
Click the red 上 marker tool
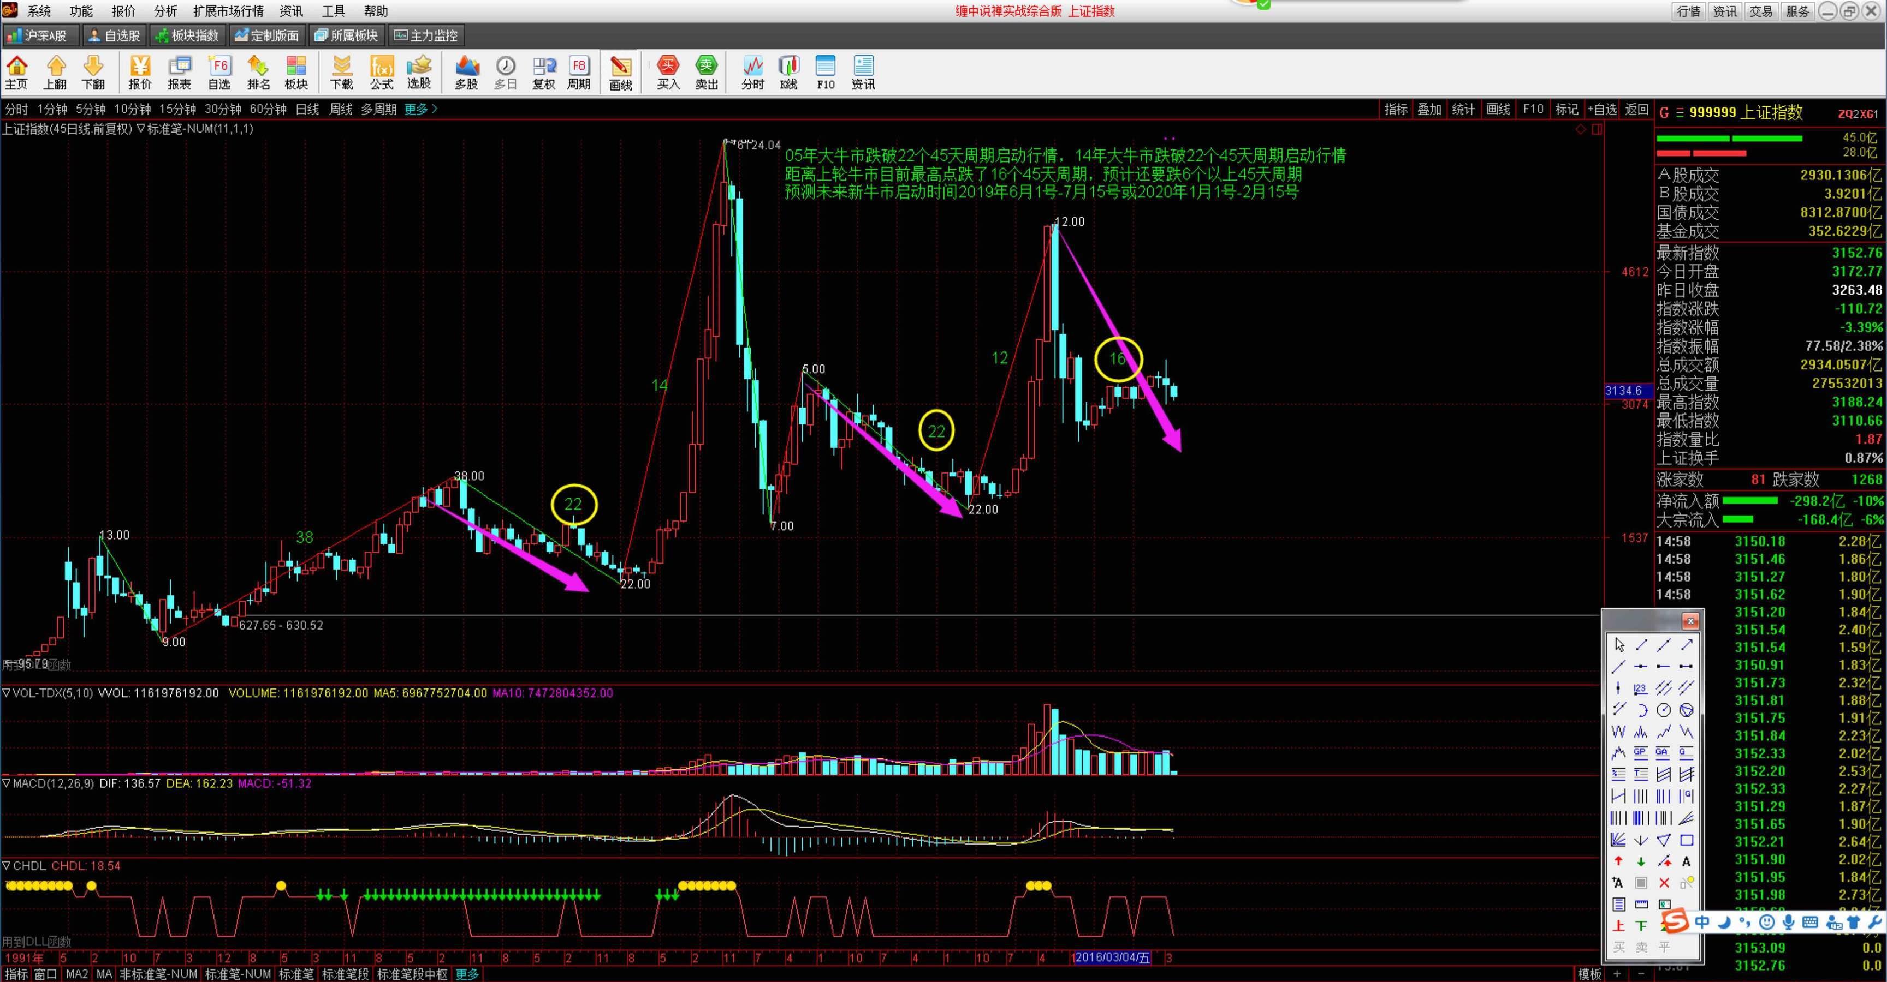[1619, 926]
